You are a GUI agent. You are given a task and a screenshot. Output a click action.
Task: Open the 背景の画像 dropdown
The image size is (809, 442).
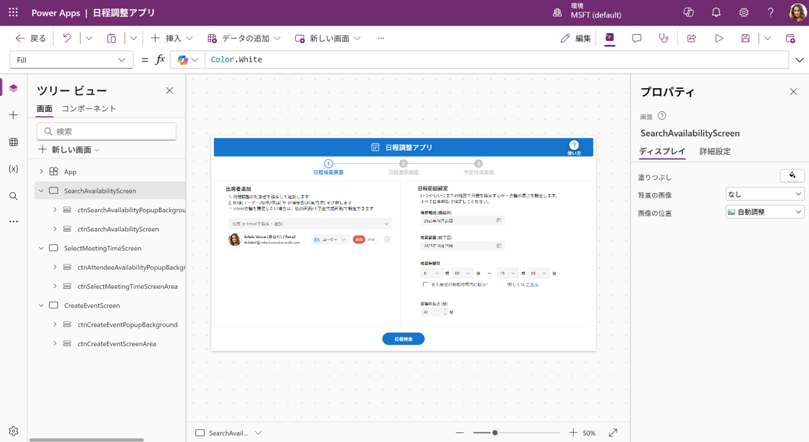coord(764,194)
